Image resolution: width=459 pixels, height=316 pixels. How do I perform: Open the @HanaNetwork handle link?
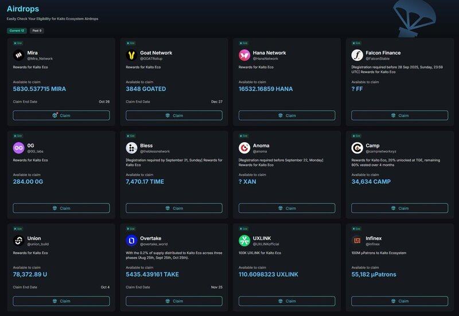(x=266, y=58)
